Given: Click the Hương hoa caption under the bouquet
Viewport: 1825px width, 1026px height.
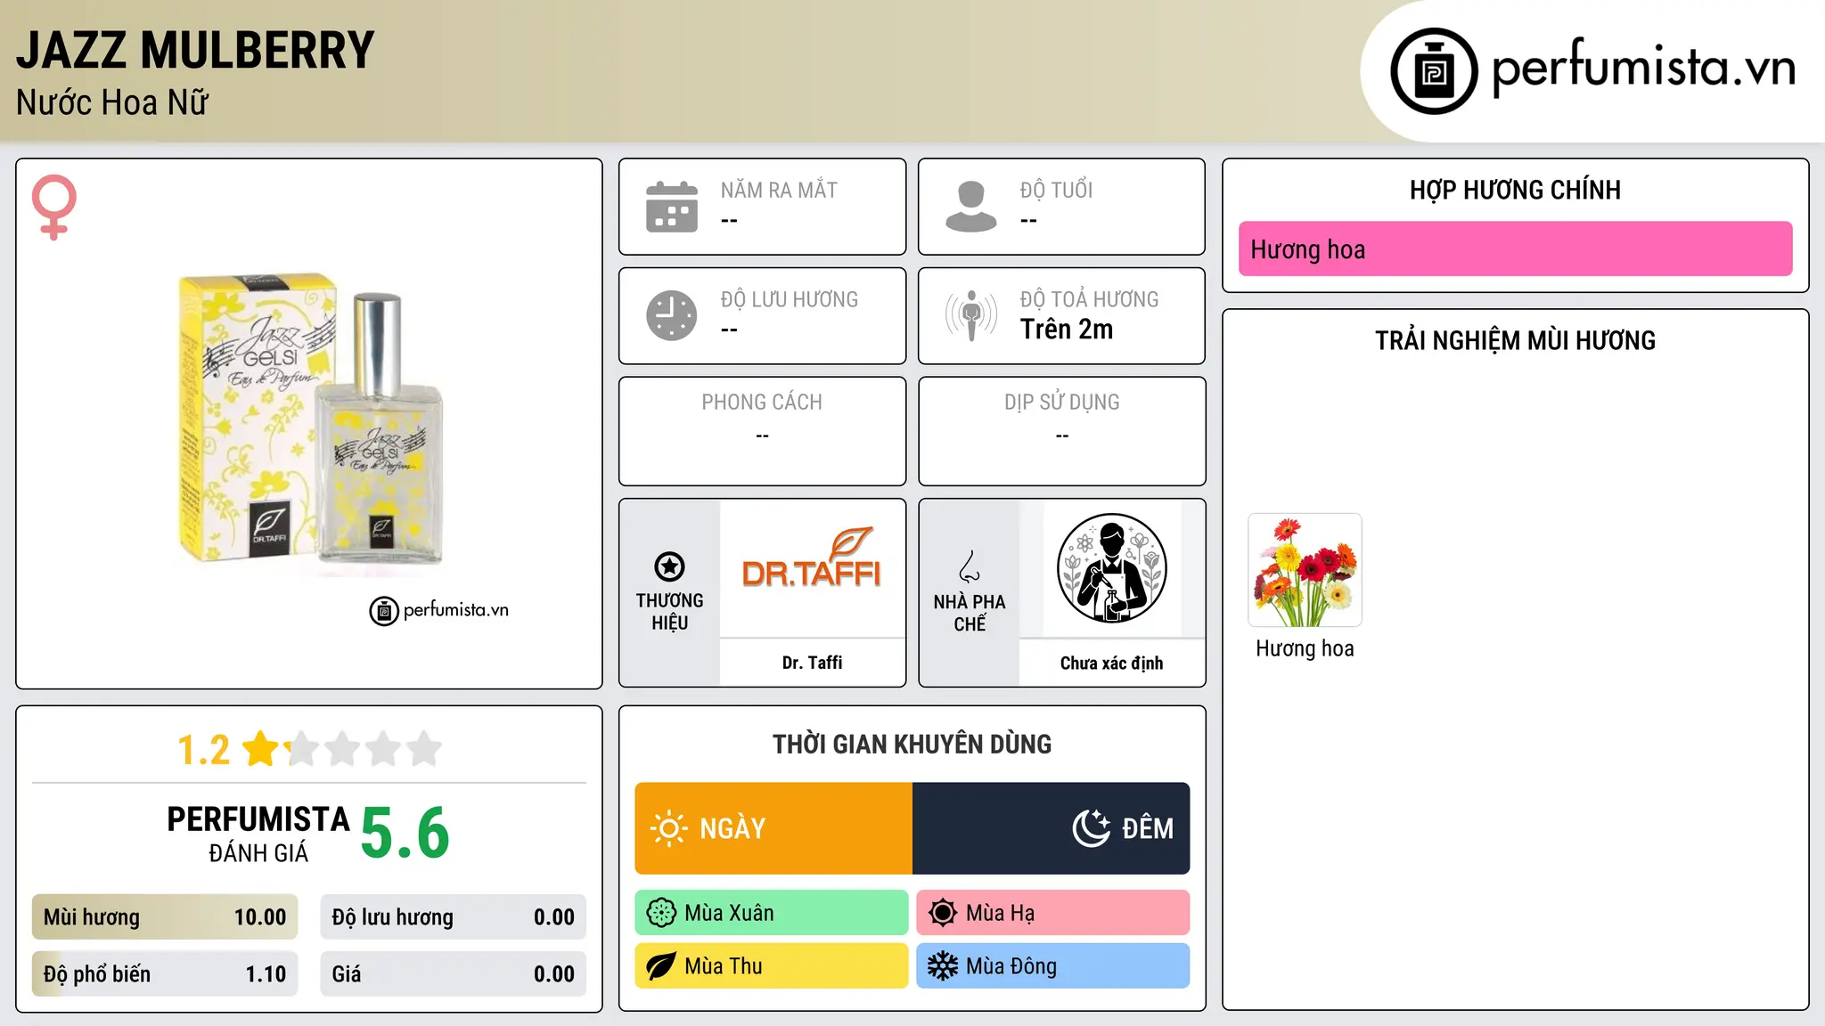Looking at the screenshot, I should coord(1305,648).
